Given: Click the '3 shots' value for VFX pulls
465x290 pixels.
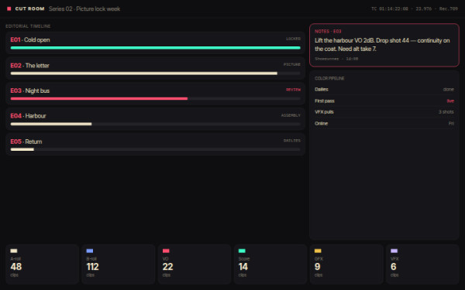Looking at the screenshot, I should pyautogui.click(x=446, y=112).
